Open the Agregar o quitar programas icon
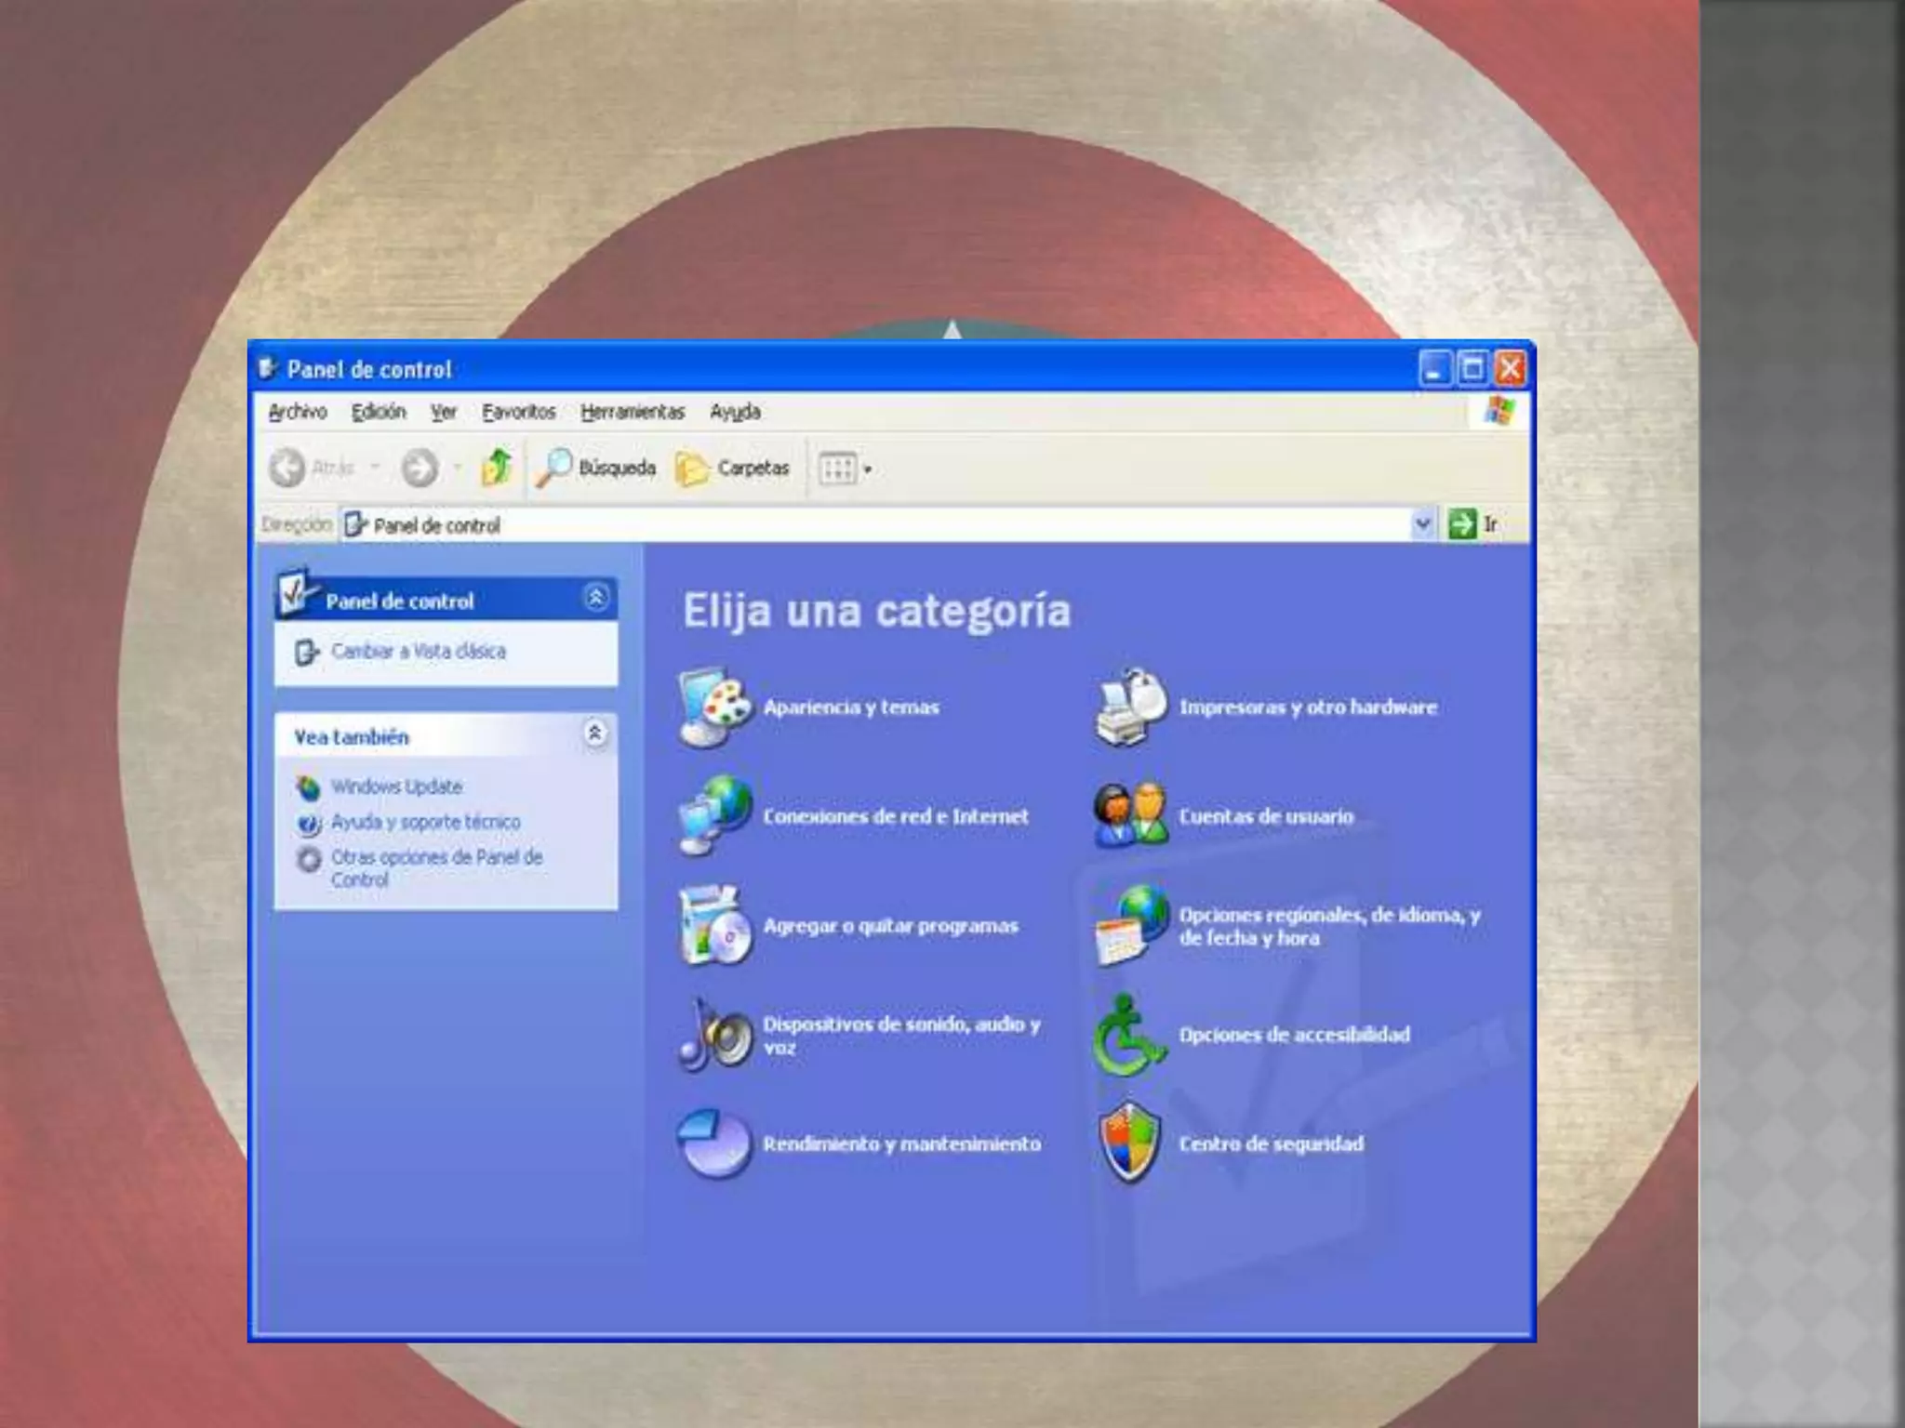 pos(714,926)
